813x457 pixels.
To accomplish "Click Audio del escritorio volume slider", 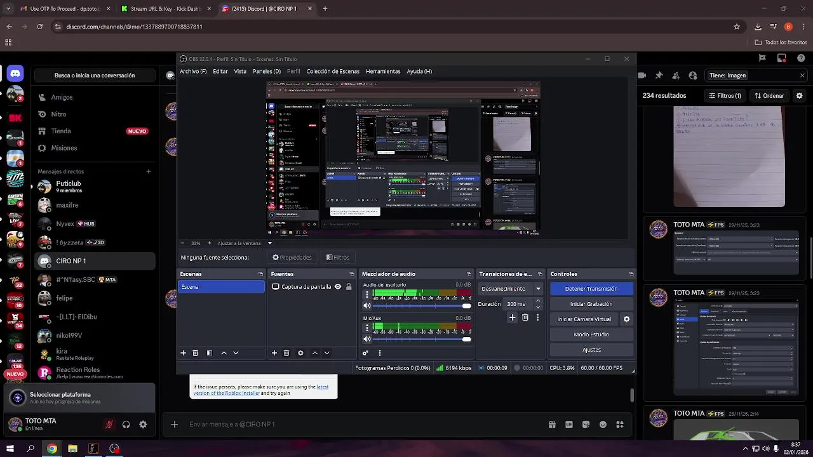I will (x=422, y=306).
